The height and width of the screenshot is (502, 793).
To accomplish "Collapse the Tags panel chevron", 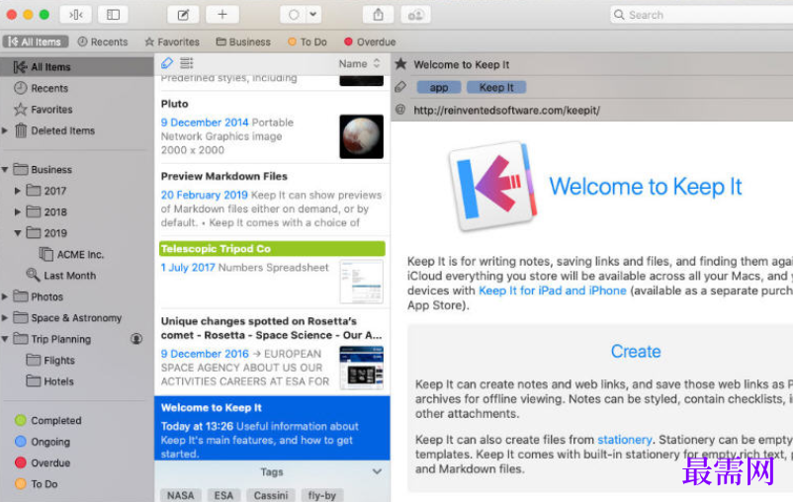I will (377, 471).
